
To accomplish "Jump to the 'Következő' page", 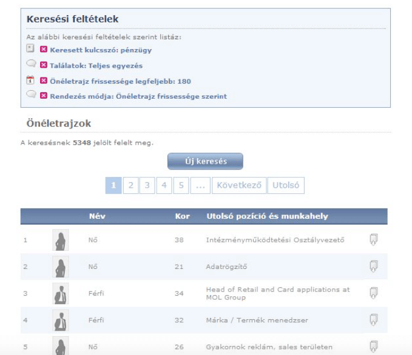I will click(x=238, y=185).
